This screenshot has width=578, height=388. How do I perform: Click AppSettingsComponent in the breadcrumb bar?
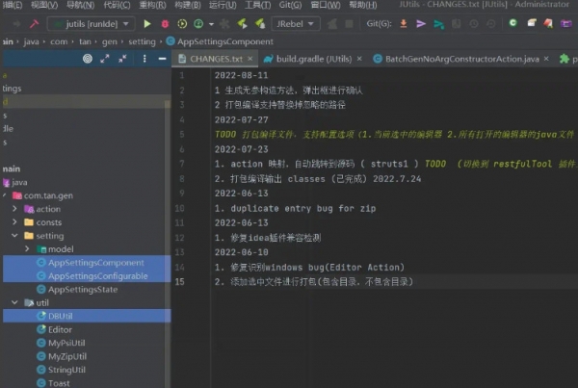tap(225, 41)
